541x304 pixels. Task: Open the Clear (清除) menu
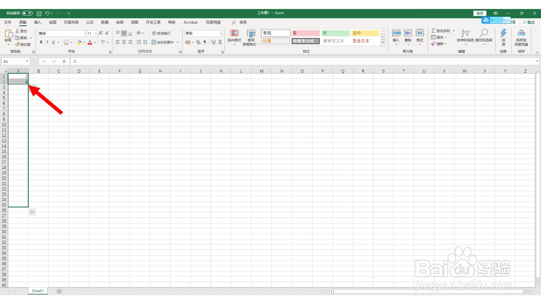pos(439,44)
